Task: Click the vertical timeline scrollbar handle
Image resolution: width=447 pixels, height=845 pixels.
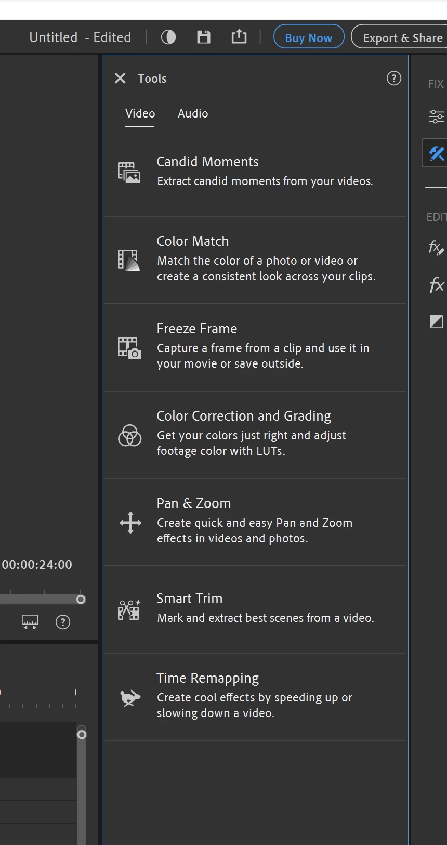Action: pos(82,735)
